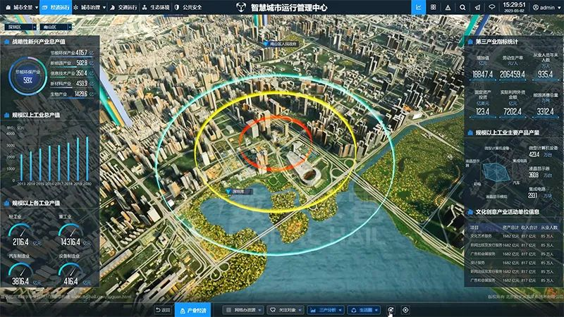This screenshot has height=317, width=564.
Task: Click the 59% circular progress ring
Action: click(27, 76)
